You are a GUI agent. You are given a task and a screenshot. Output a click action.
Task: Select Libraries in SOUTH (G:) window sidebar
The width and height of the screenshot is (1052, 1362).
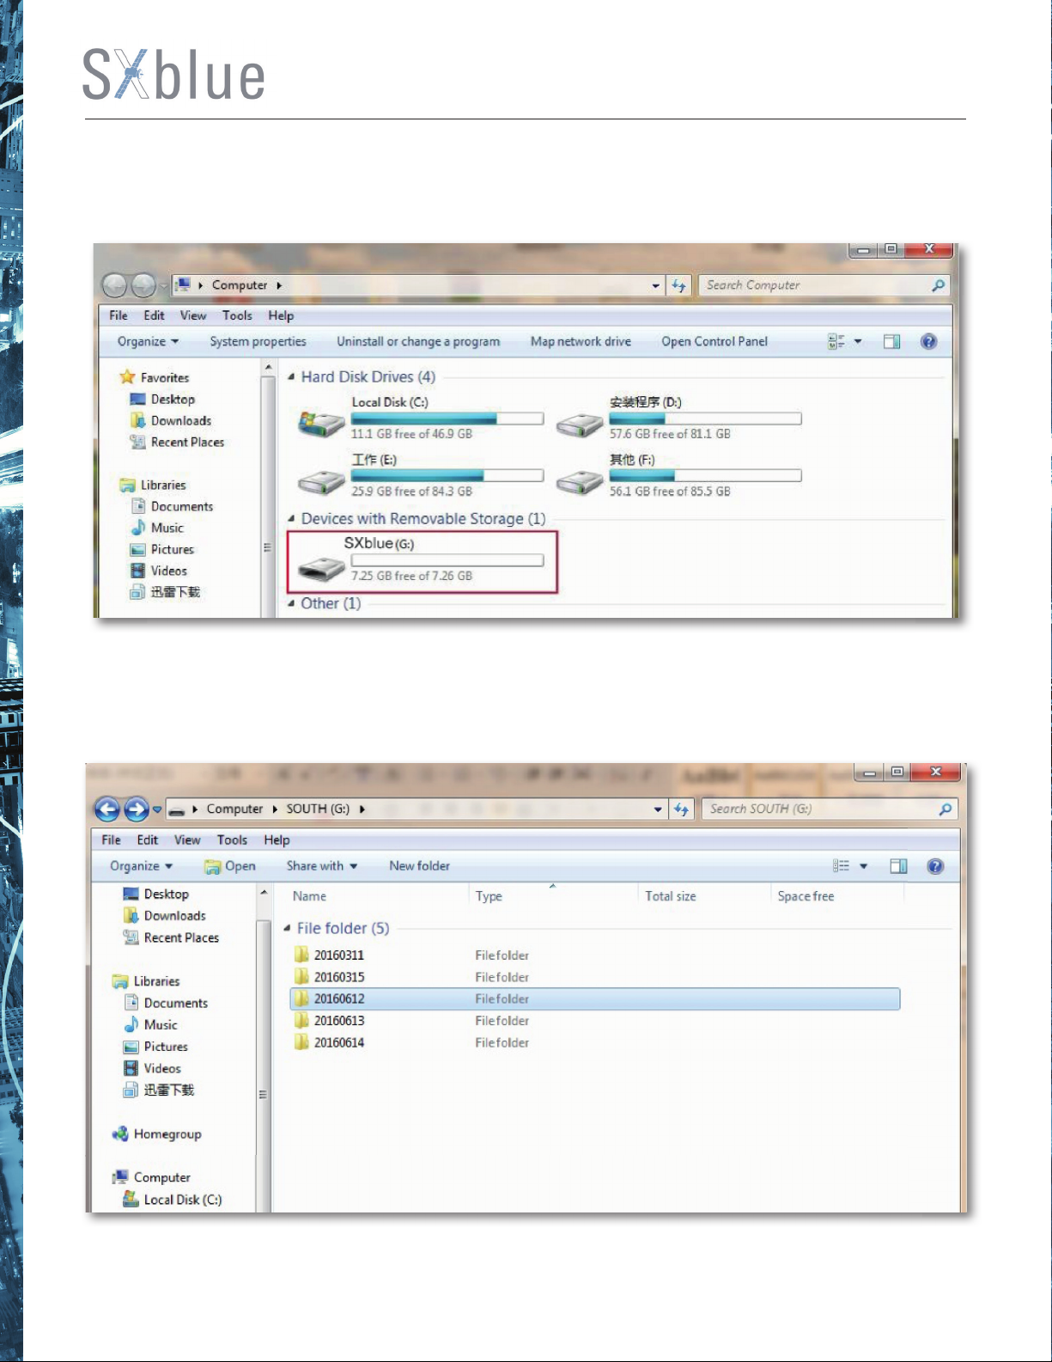(x=146, y=981)
